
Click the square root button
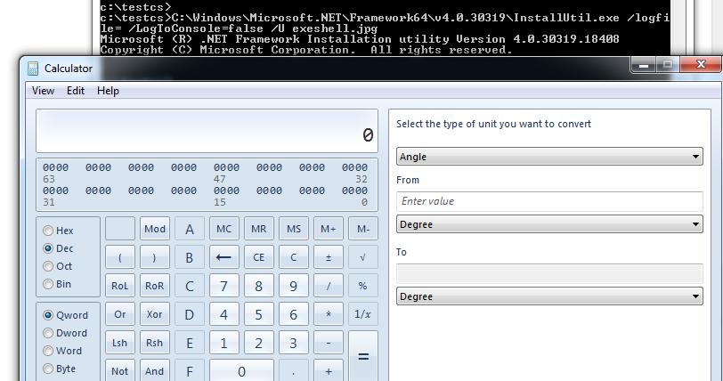[363, 257]
